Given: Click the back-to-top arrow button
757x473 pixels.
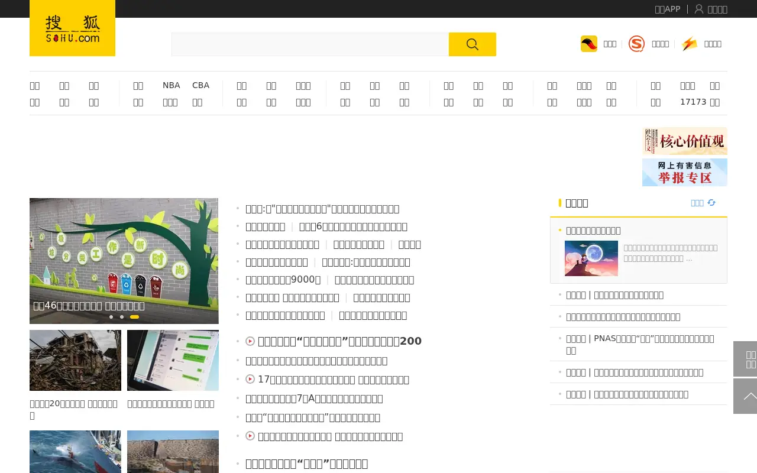Looking at the screenshot, I should click(x=745, y=396).
